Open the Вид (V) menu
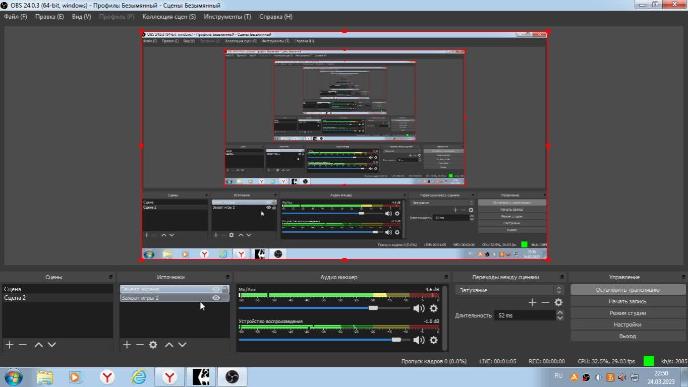 [x=81, y=17]
